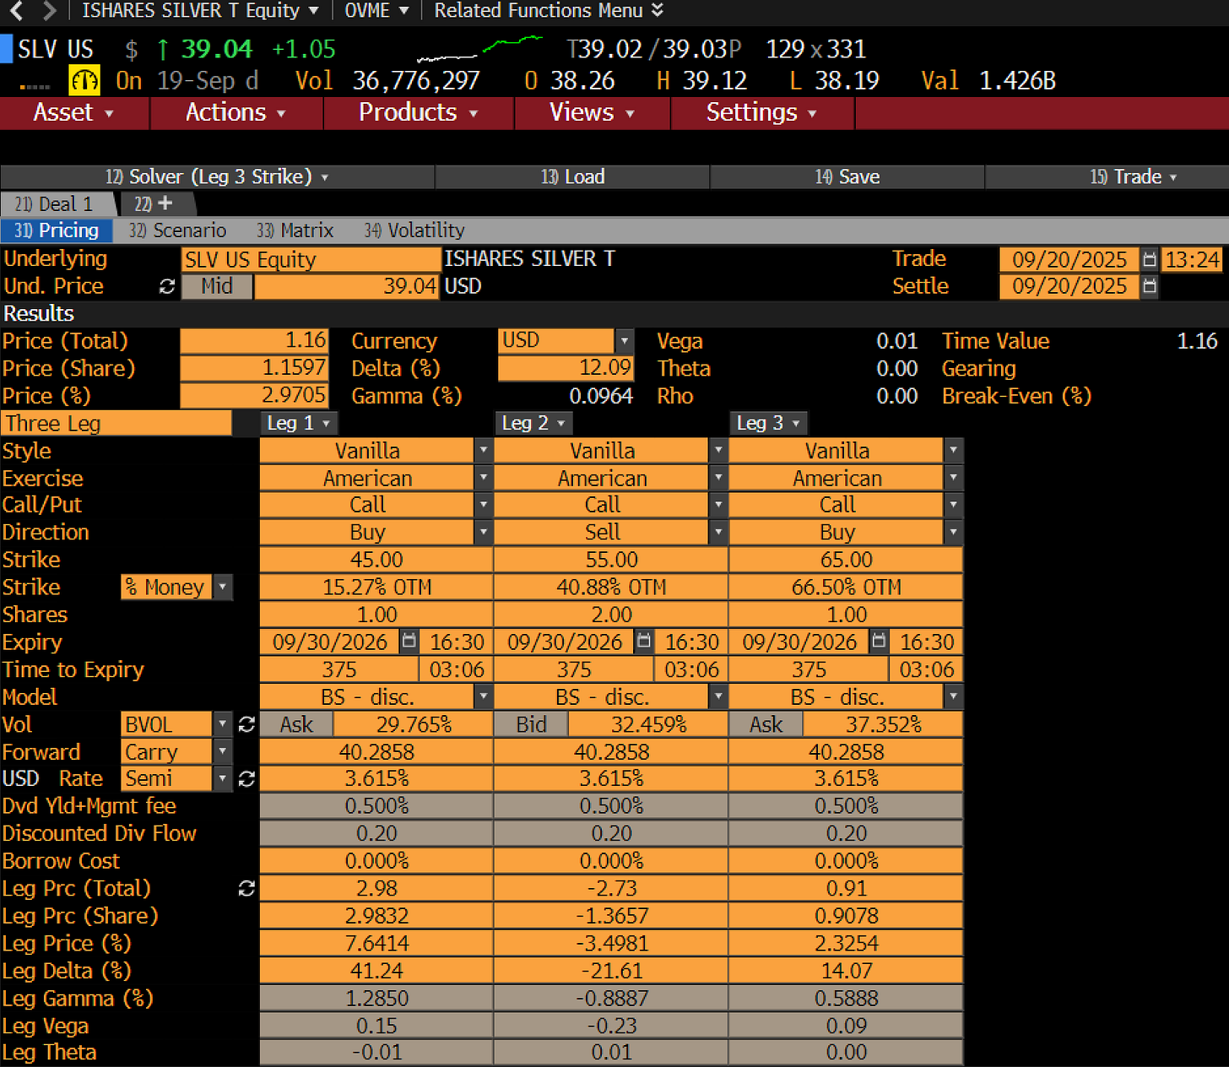This screenshot has height=1067, width=1229.
Task: Edit the Trade time 13:24 field
Action: click(1192, 259)
